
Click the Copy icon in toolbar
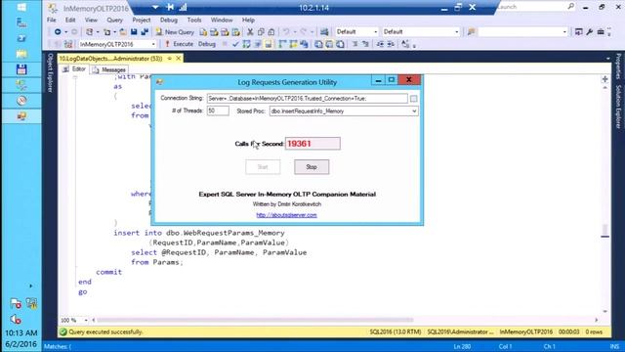[x=261, y=32]
